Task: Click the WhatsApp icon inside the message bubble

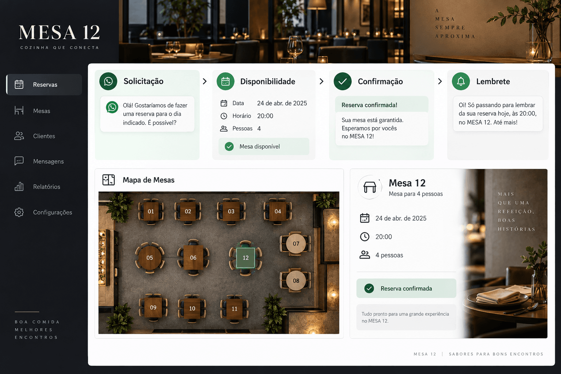Action: coord(112,107)
